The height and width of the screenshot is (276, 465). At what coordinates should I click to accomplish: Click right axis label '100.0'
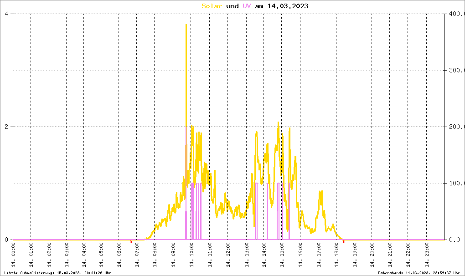(457, 183)
